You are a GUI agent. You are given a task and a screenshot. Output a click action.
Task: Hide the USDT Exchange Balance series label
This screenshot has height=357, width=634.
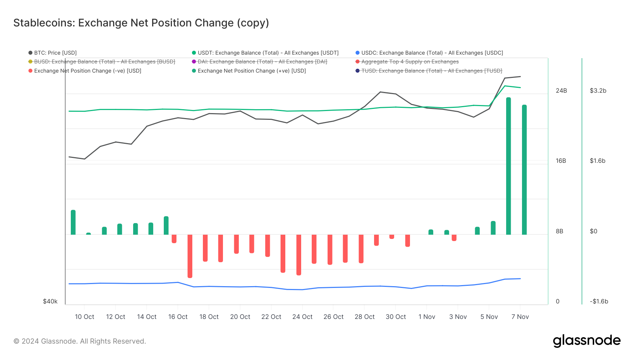[x=268, y=53]
